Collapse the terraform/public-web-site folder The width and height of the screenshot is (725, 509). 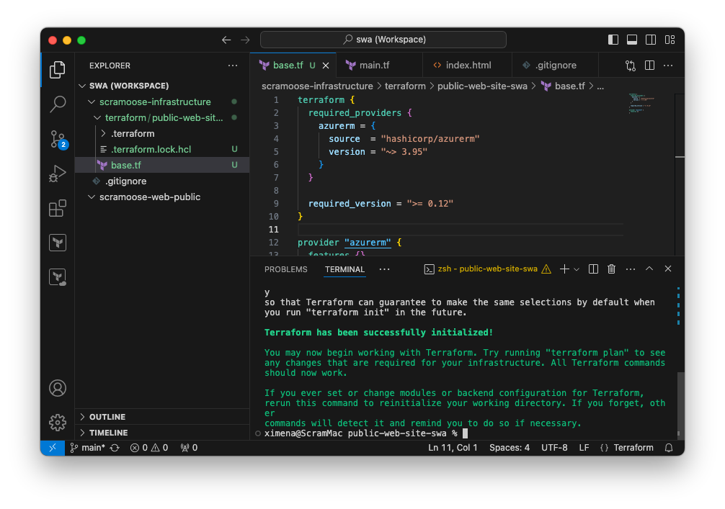tap(162, 117)
